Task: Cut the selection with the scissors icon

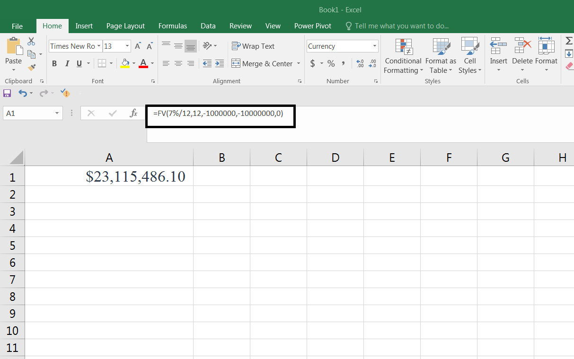Action: [x=32, y=42]
